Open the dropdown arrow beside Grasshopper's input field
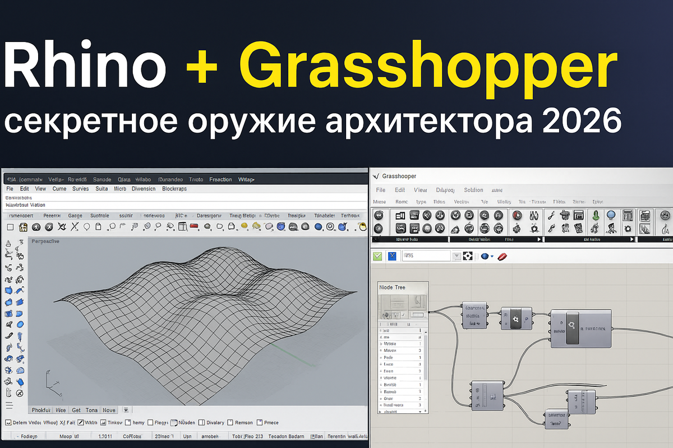 [457, 256]
